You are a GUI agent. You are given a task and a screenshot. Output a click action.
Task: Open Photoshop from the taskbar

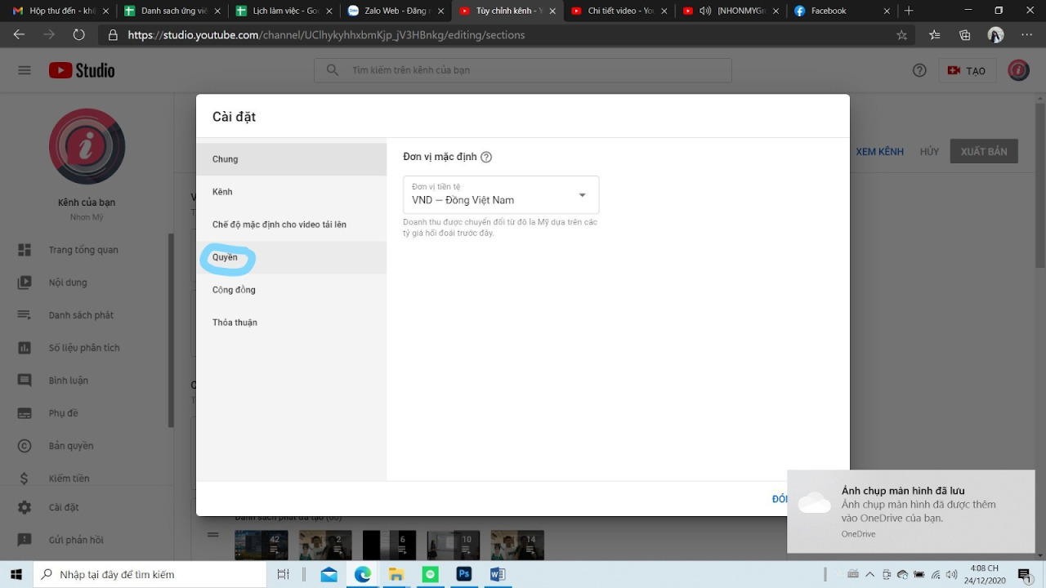(x=463, y=574)
